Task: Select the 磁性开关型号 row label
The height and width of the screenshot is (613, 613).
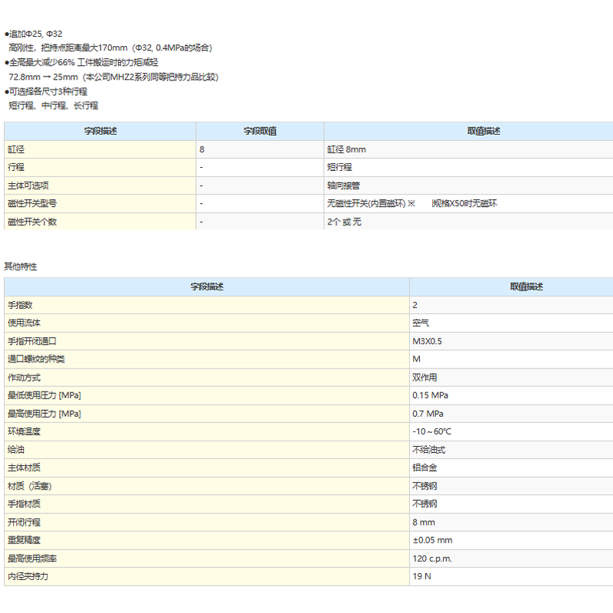Action: click(32, 204)
